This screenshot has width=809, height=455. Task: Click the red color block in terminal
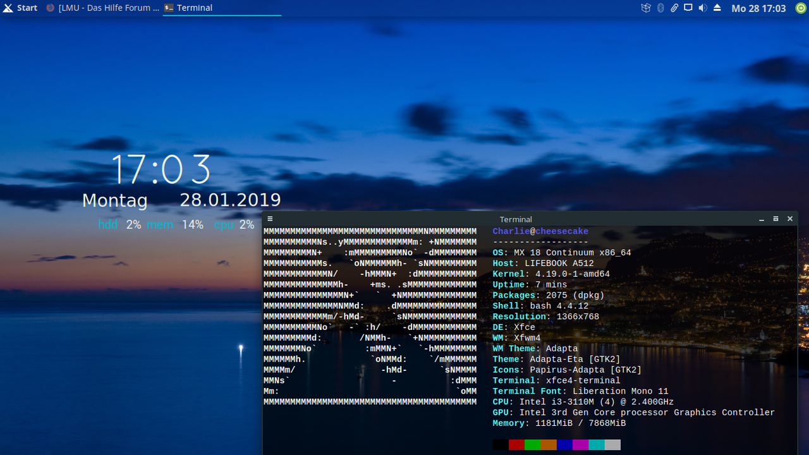coord(516,445)
